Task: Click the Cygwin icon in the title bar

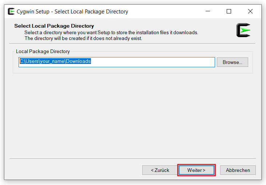Action: coord(11,11)
